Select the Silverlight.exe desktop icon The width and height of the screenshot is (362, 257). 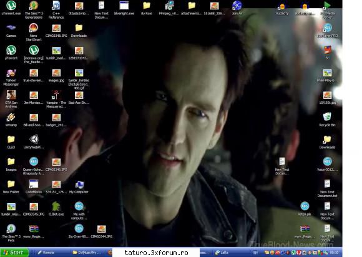click(x=124, y=8)
